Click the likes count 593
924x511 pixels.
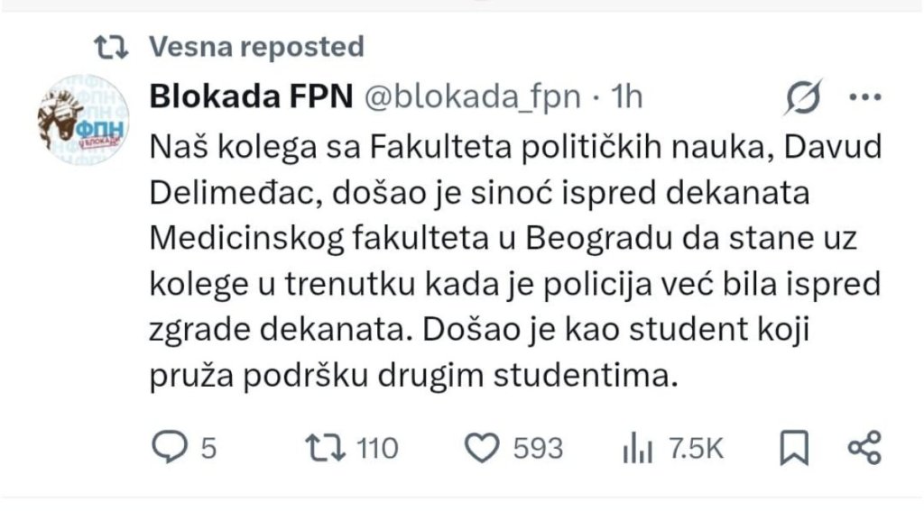538,448
